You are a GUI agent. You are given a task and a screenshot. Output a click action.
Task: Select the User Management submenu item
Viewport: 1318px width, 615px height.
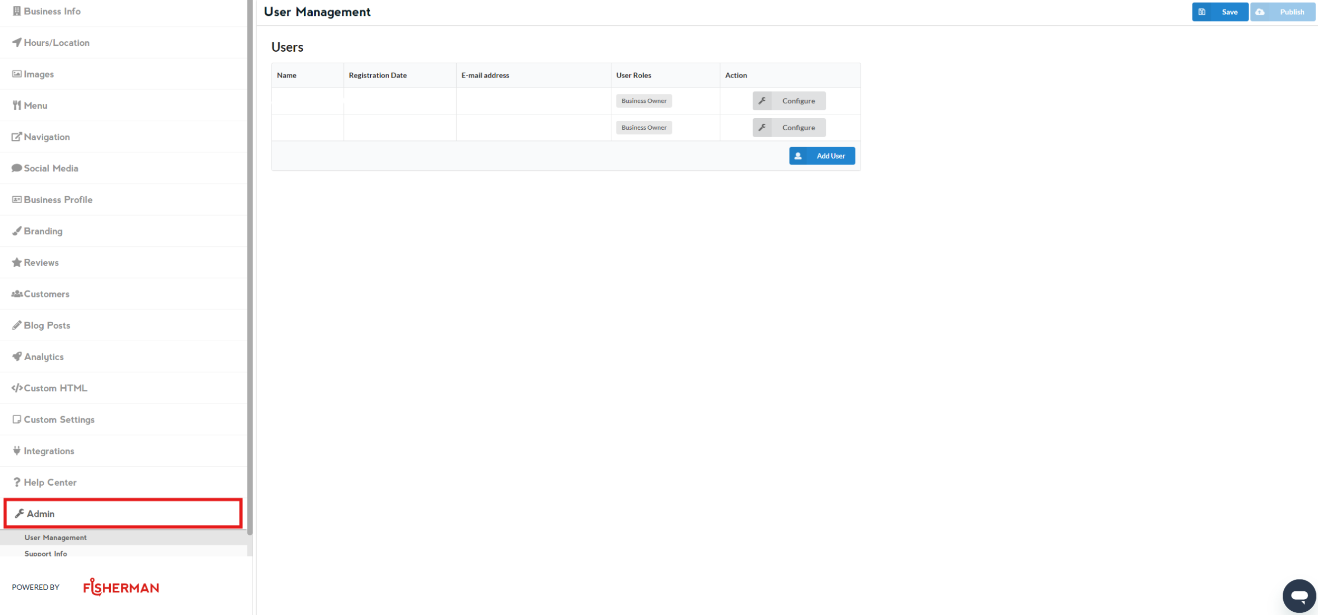[55, 537]
